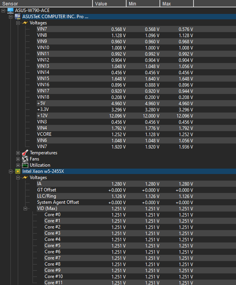Screen dimensions: 236x285
Task: Click the Utilization chart icon
Action: pos(25,165)
